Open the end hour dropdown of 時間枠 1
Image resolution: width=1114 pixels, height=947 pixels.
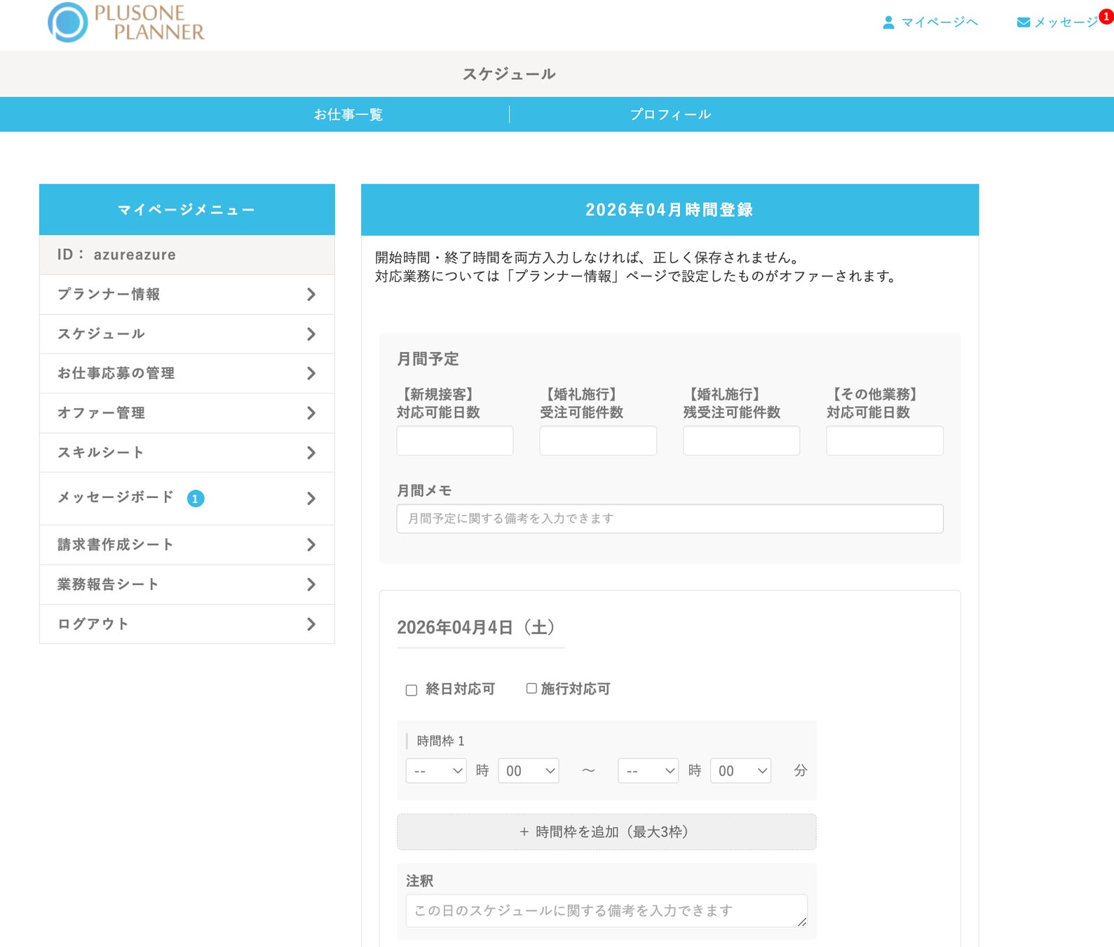648,771
